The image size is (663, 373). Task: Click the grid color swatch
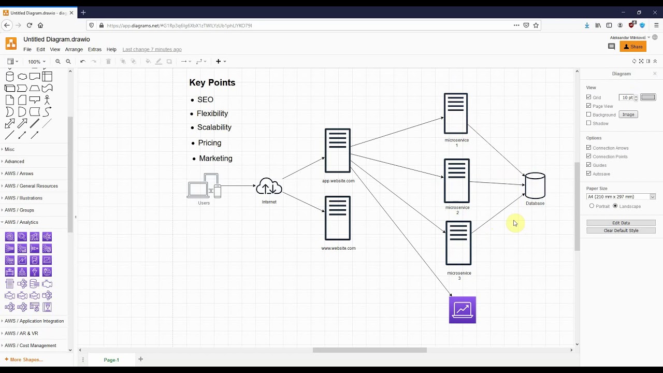tap(648, 97)
